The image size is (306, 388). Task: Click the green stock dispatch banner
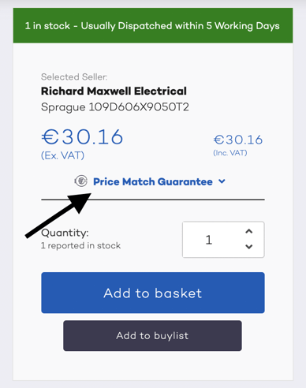[x=153, y=25]
